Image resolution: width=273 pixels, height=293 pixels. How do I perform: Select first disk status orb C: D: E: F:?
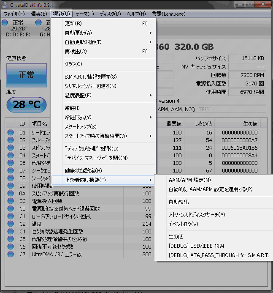tap(5, 22)
